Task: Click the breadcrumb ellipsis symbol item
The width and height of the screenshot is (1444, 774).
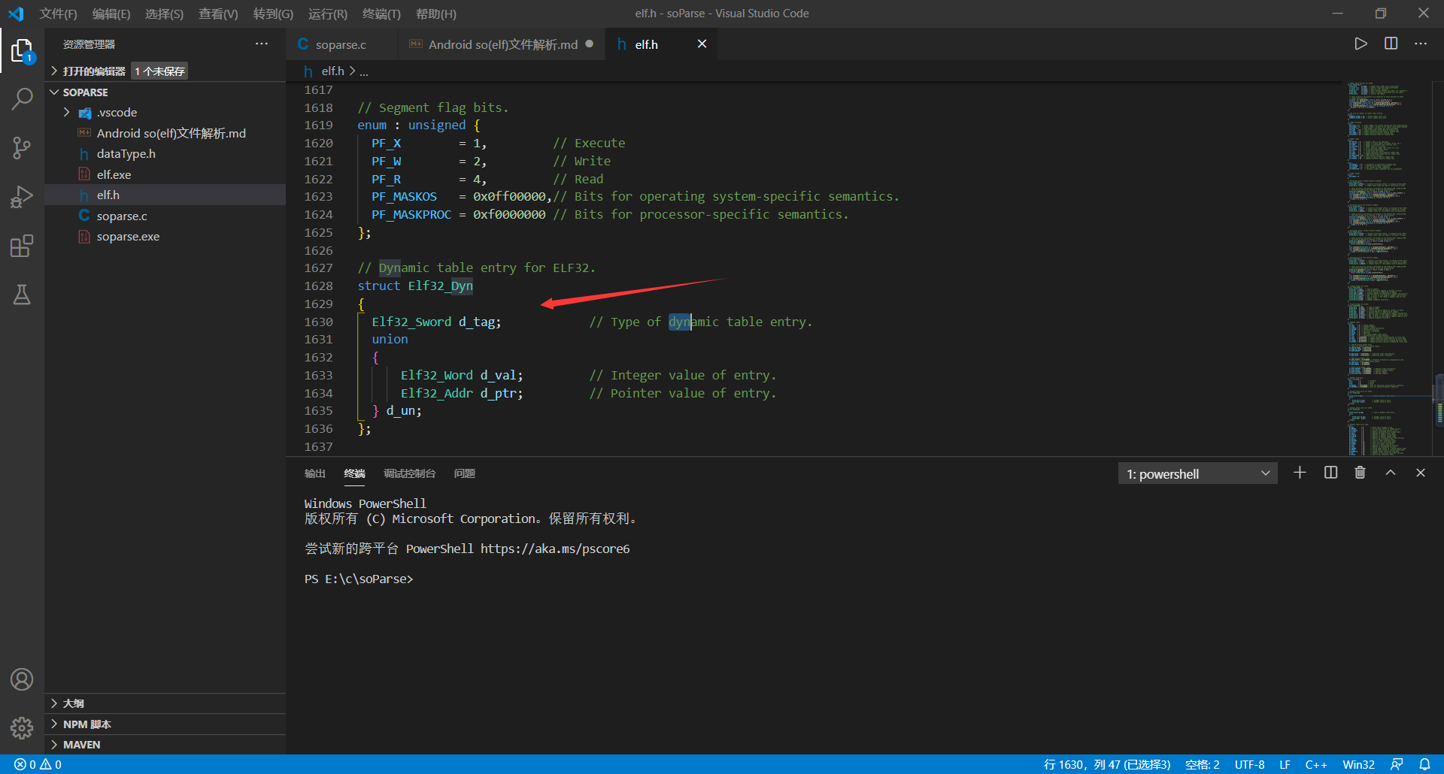Action: click(x=364, y=72)
